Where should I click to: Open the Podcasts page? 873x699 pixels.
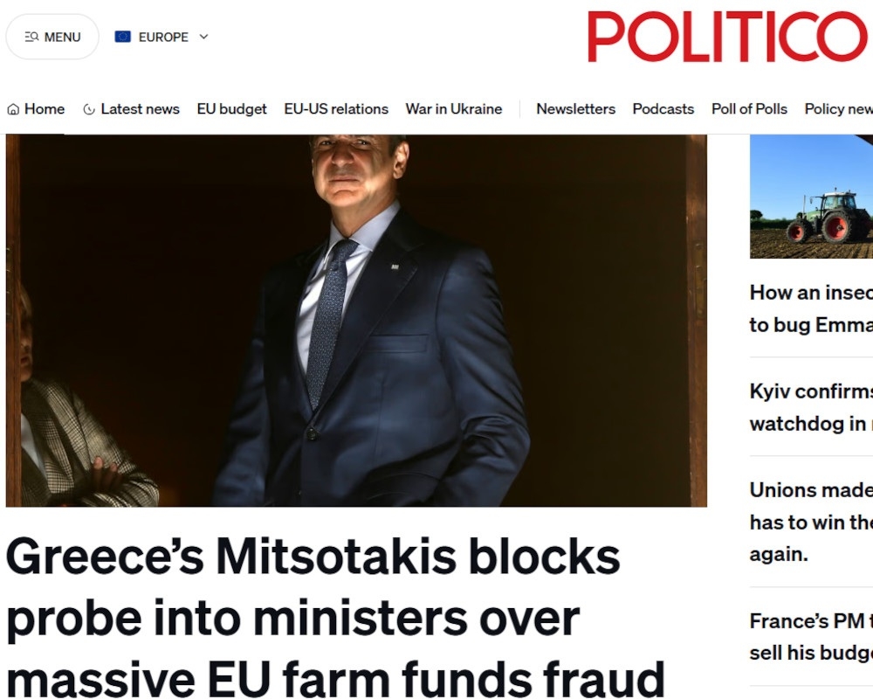[x=663, y=109]
